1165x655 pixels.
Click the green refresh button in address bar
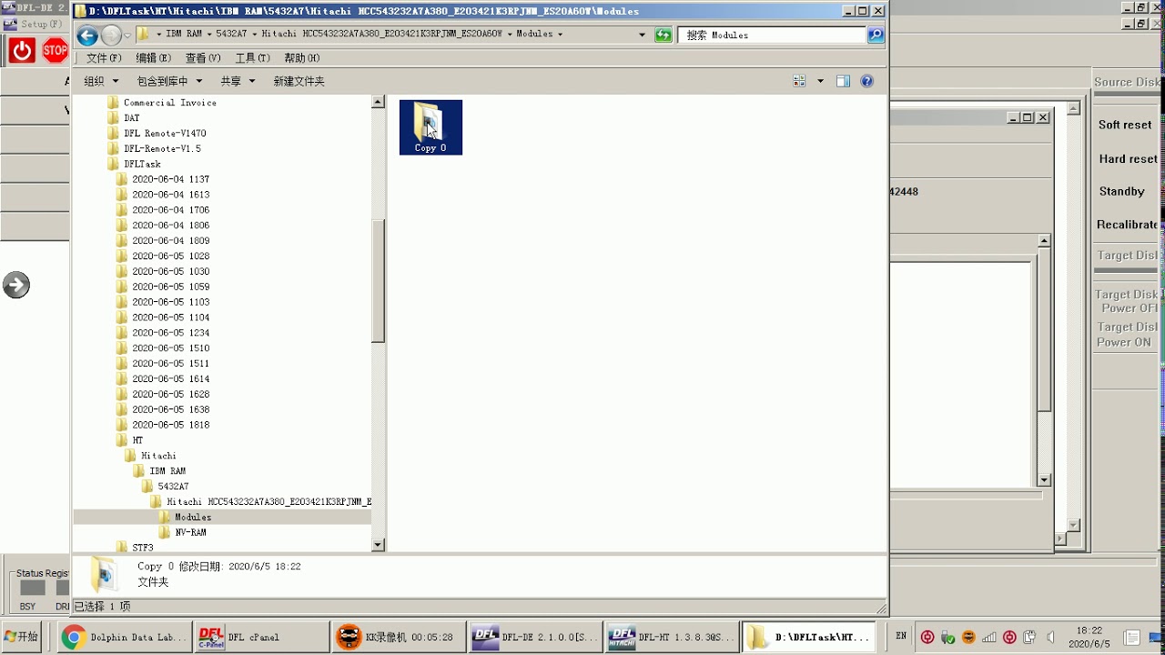click(x=664, y=35)
